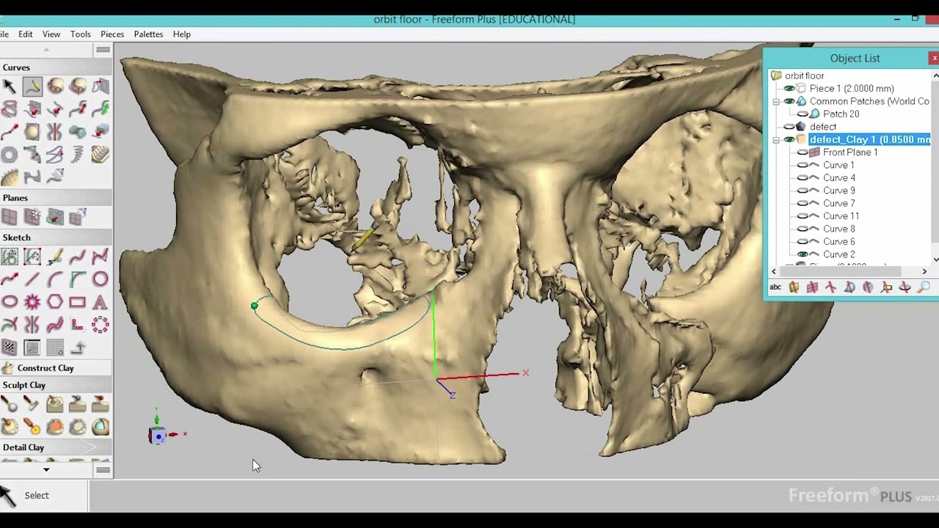Viewport: 939px width, 528px height.
Task: Select the Sketch starburst shape tool
Action: point(32,302)
